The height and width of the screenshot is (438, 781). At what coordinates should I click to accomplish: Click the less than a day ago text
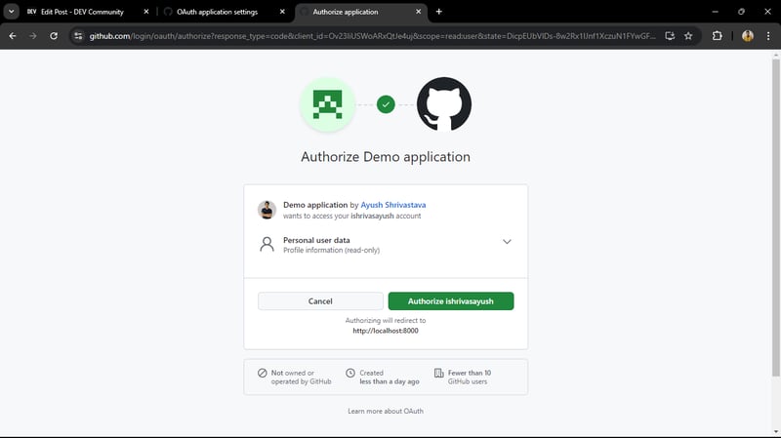tap(390, 381)
